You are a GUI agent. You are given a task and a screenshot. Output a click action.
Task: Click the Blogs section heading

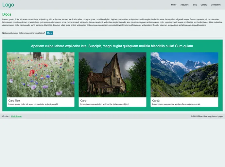[x=7, y=14]
